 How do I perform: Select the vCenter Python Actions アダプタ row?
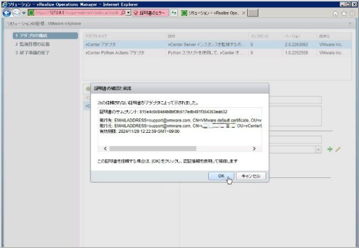pyautogui.click(x=218, y=53)
